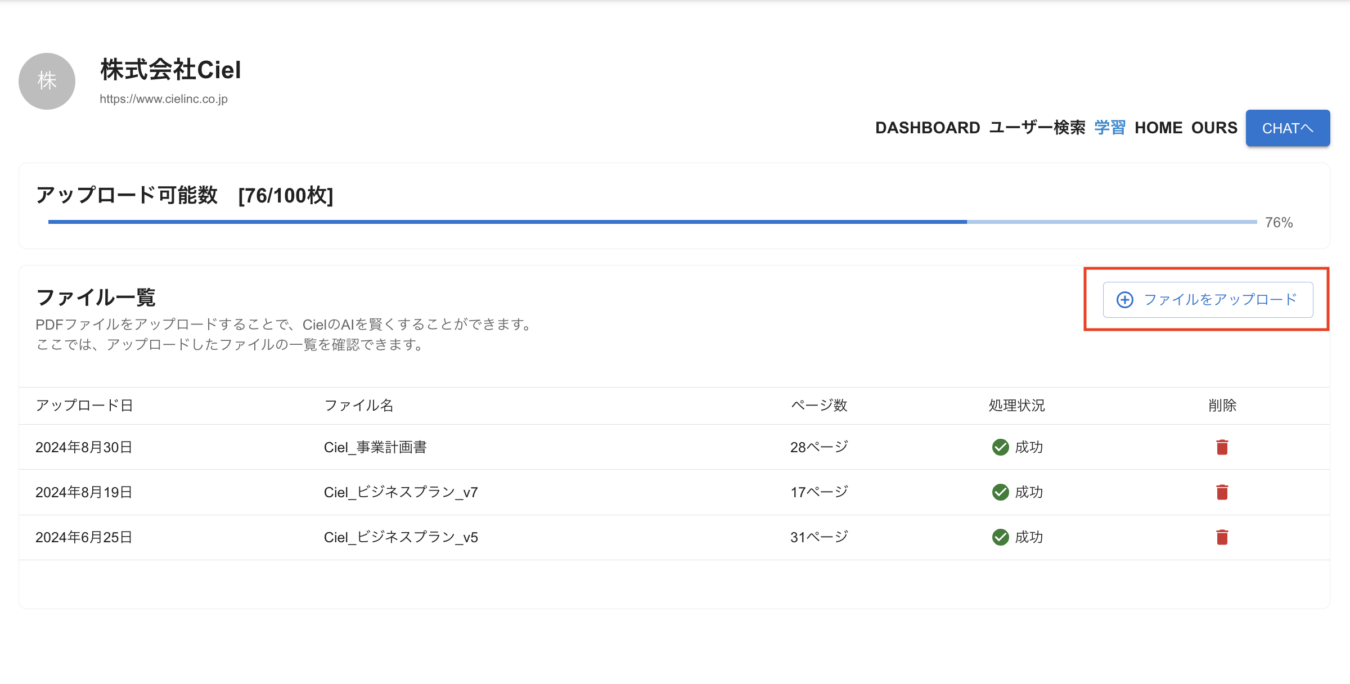This screenshot has width=1350, height=684.
Task: Delete the Ciel_事業計画書 file via trash icon
Action: (1222, 447)
